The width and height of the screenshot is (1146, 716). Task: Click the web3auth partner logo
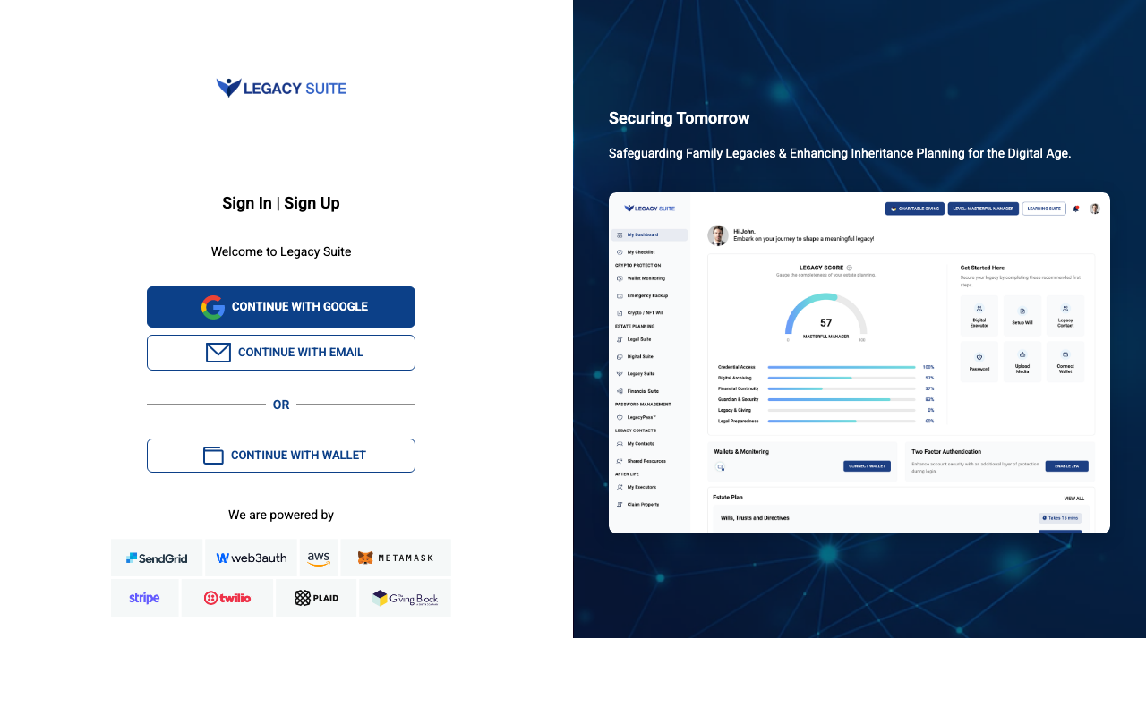[x=251, y=558]
